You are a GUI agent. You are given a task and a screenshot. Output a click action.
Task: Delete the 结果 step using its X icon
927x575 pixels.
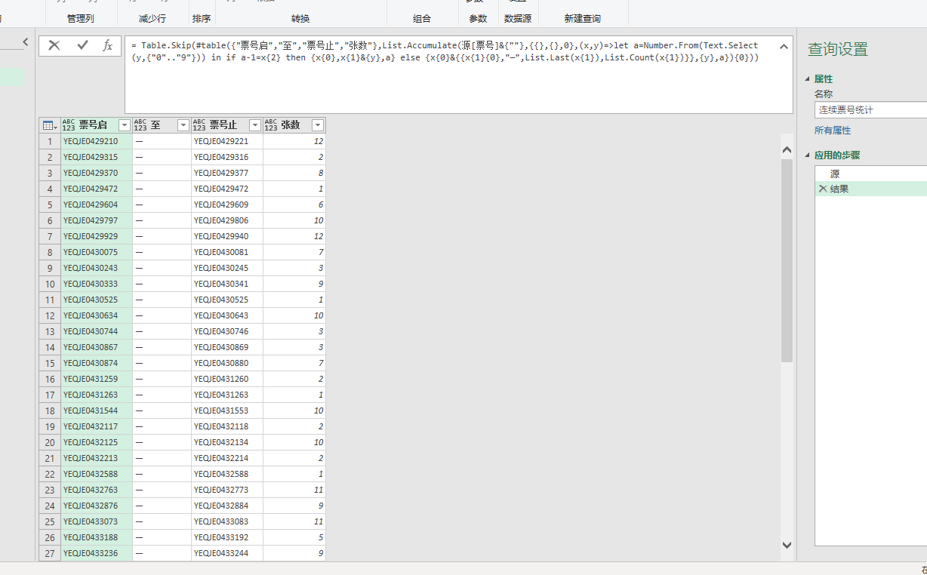pyautogui.click(x=823, y=188)
